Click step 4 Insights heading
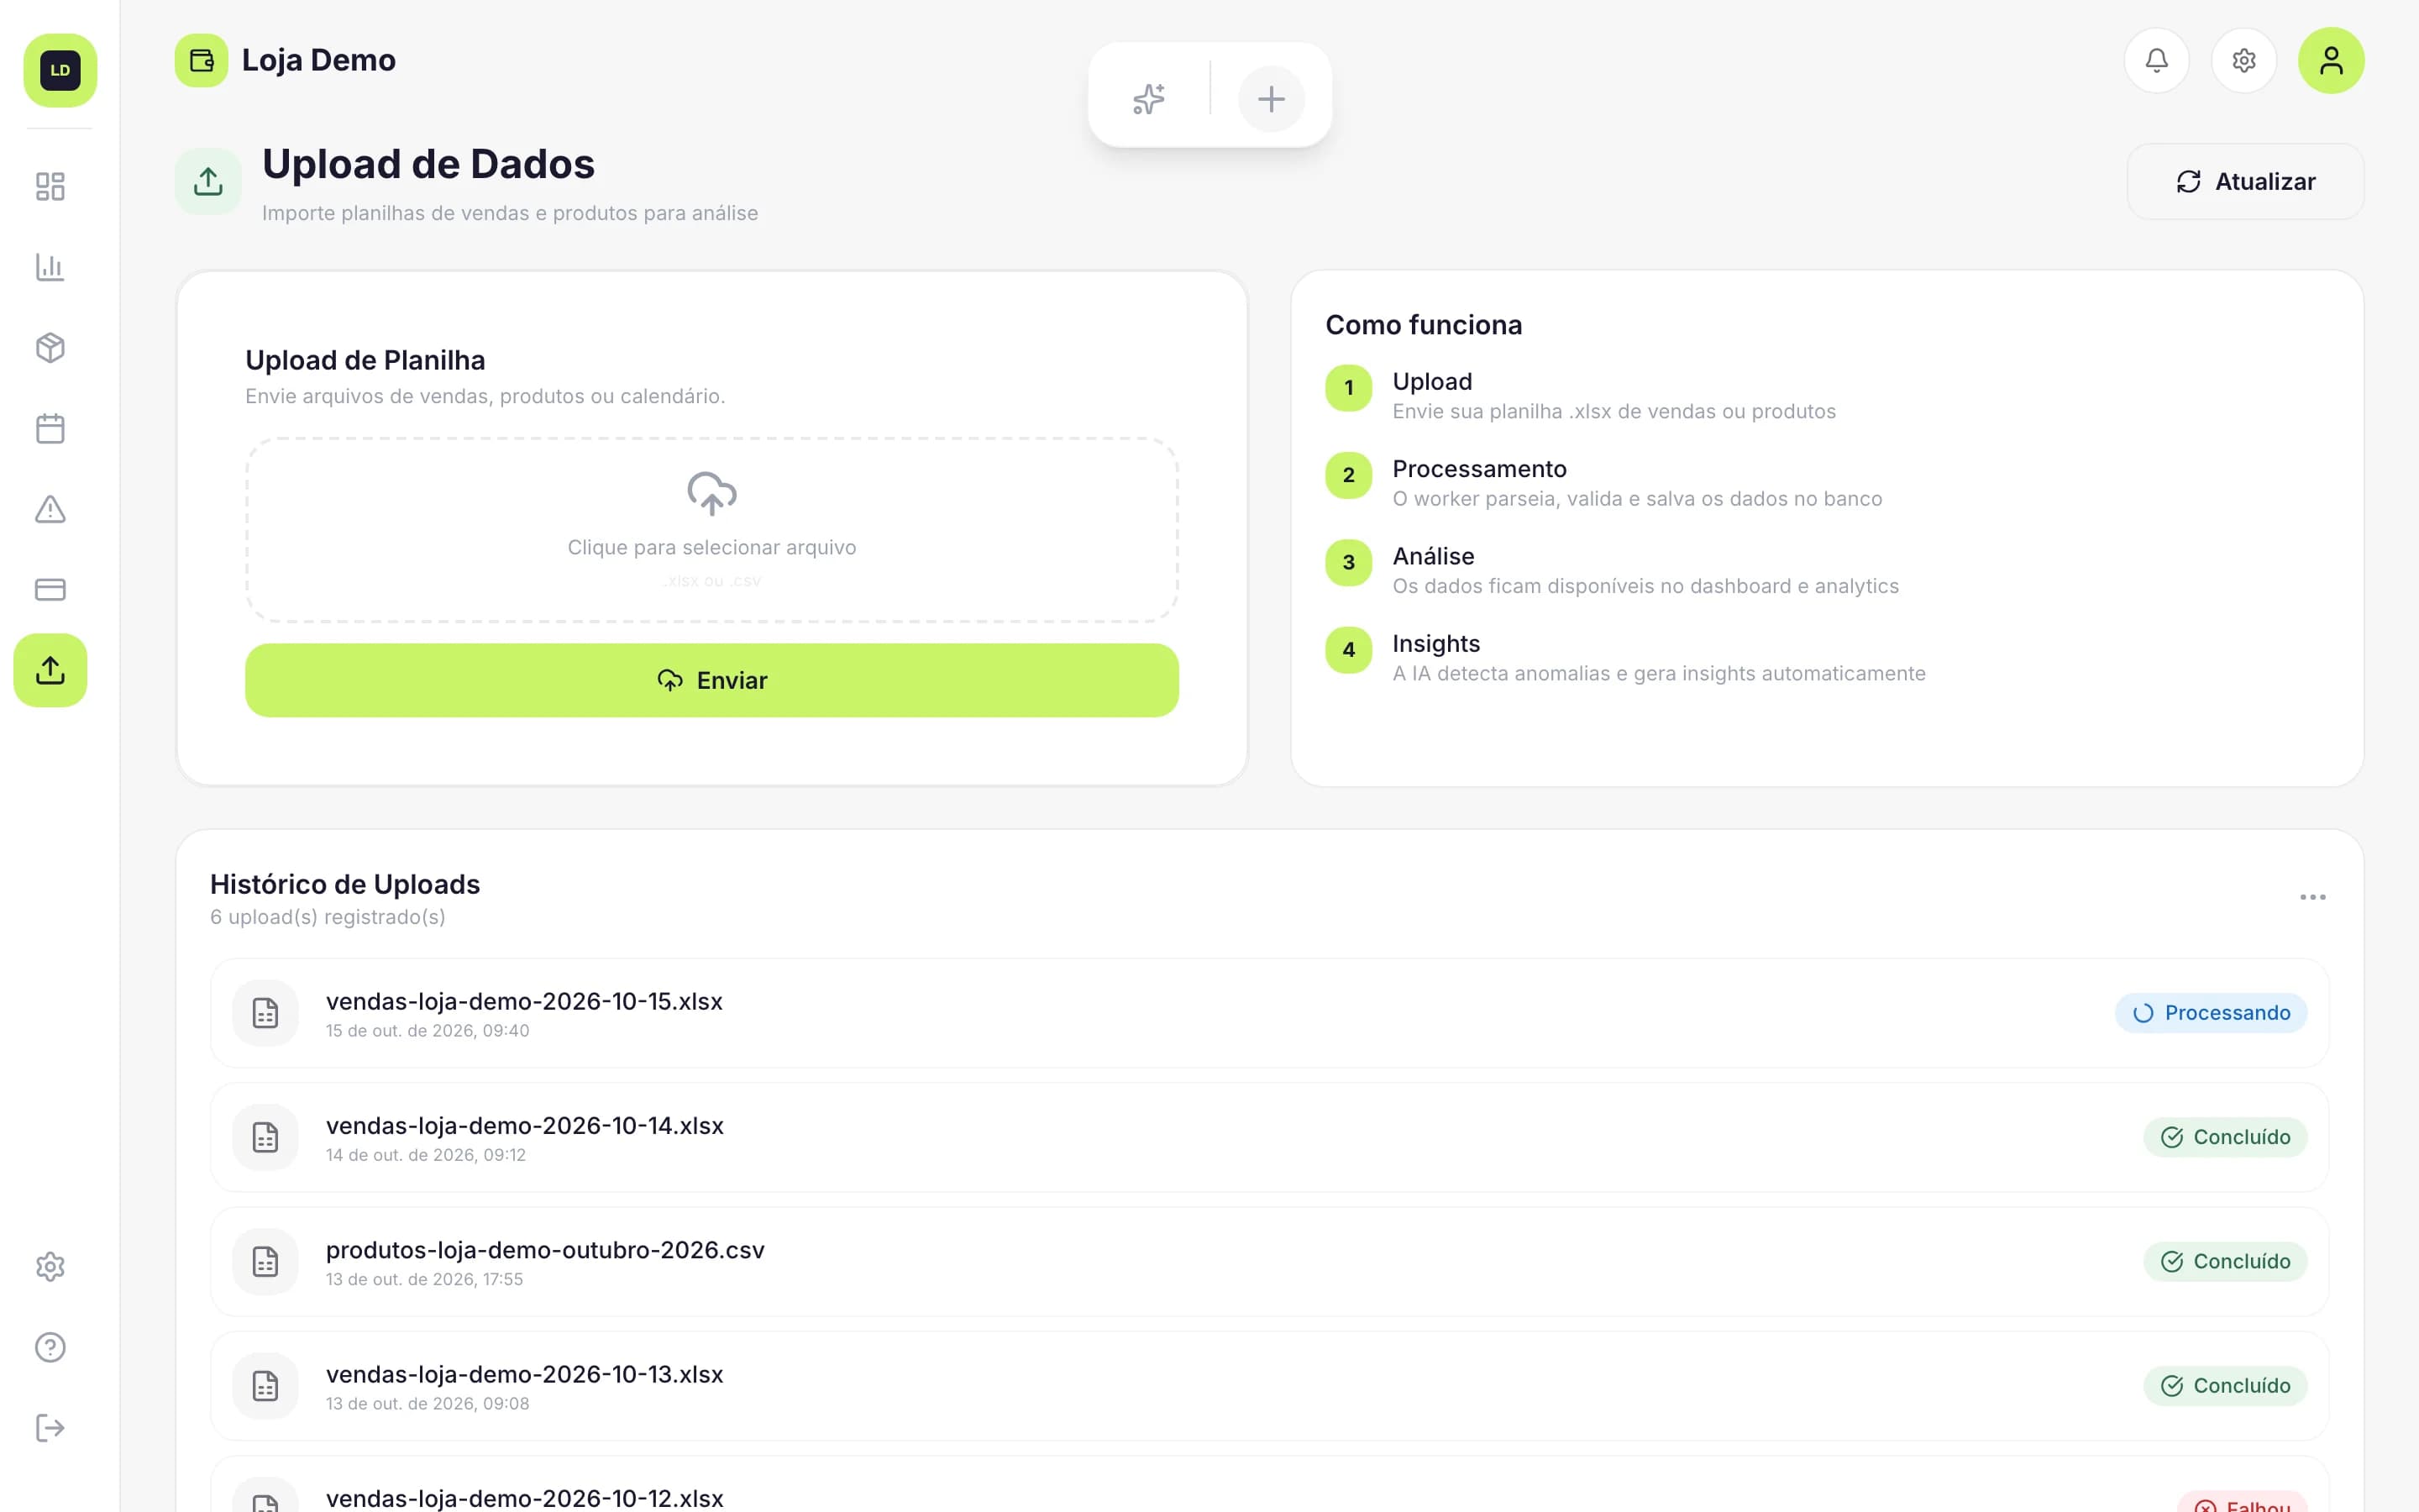2419x1512 pixels. pos(1436,643)
